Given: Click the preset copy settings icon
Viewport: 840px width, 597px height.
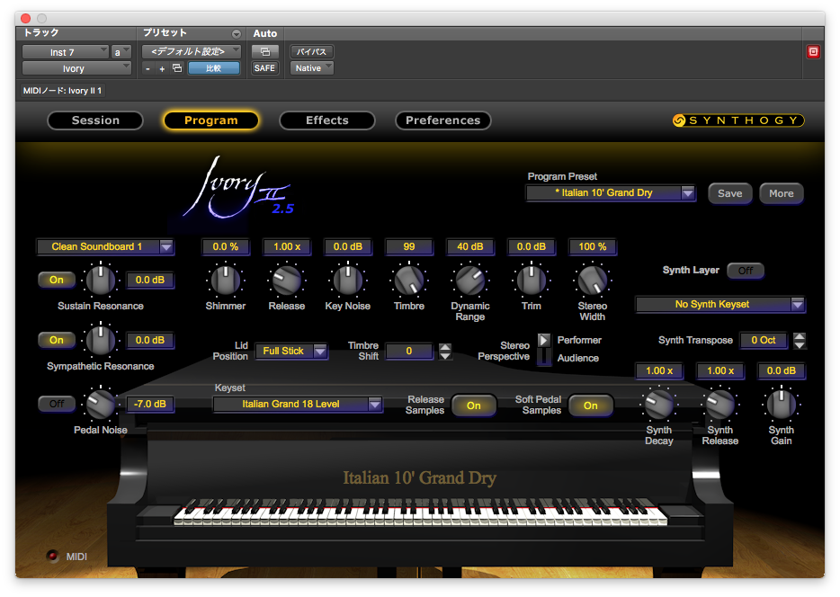Looking at the screenshot, I should click(177, 68).
